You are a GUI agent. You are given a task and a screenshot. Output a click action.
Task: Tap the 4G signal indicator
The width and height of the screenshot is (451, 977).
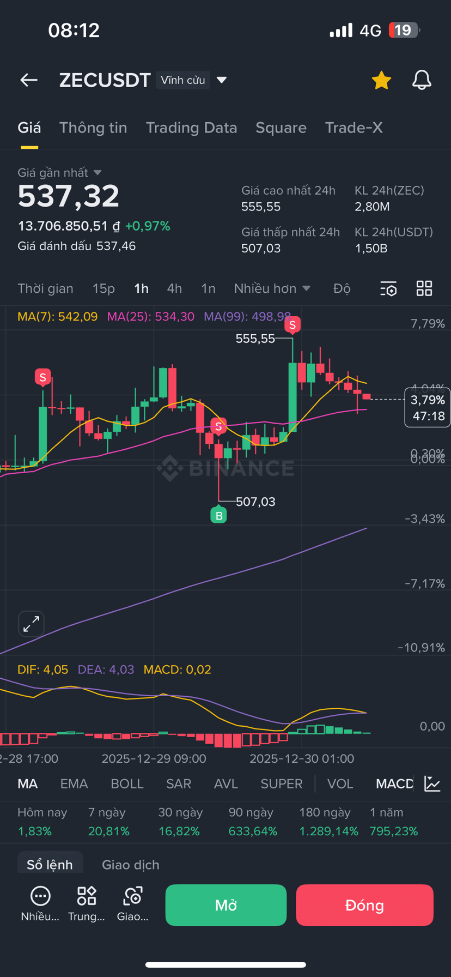pyautogui.click(x=370, y=31)
